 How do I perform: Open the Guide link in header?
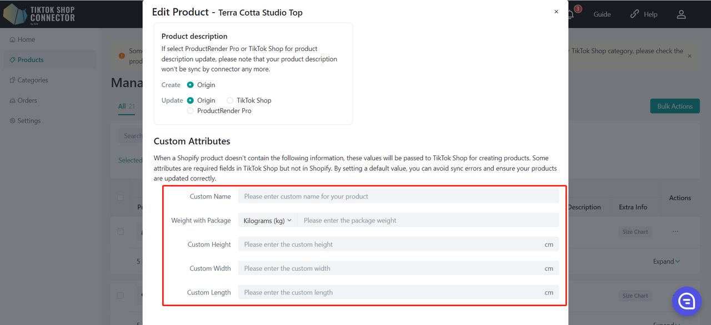point(602,14)
